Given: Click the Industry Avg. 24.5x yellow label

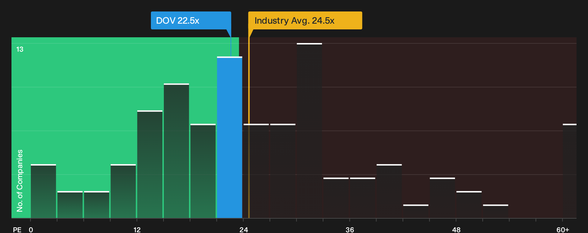Looking at the screenshot, I should tap(305, 20).
